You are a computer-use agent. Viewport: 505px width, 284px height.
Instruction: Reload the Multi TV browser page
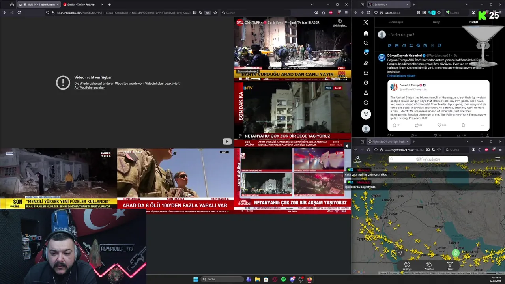(x=19, y=13)
